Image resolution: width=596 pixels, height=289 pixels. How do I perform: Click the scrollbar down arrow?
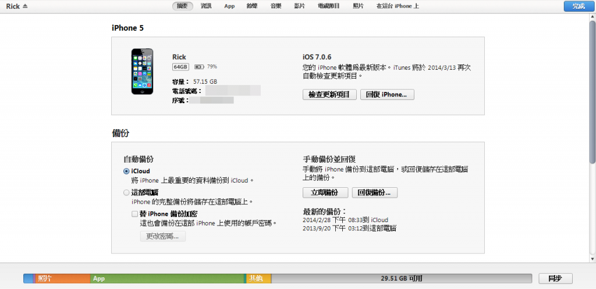(x=592, y=258)
